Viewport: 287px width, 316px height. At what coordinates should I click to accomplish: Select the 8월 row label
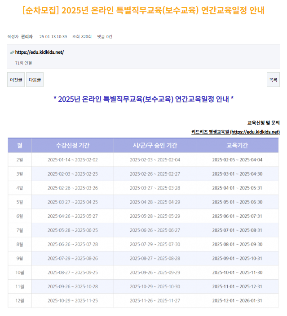[x=20, y=244]
